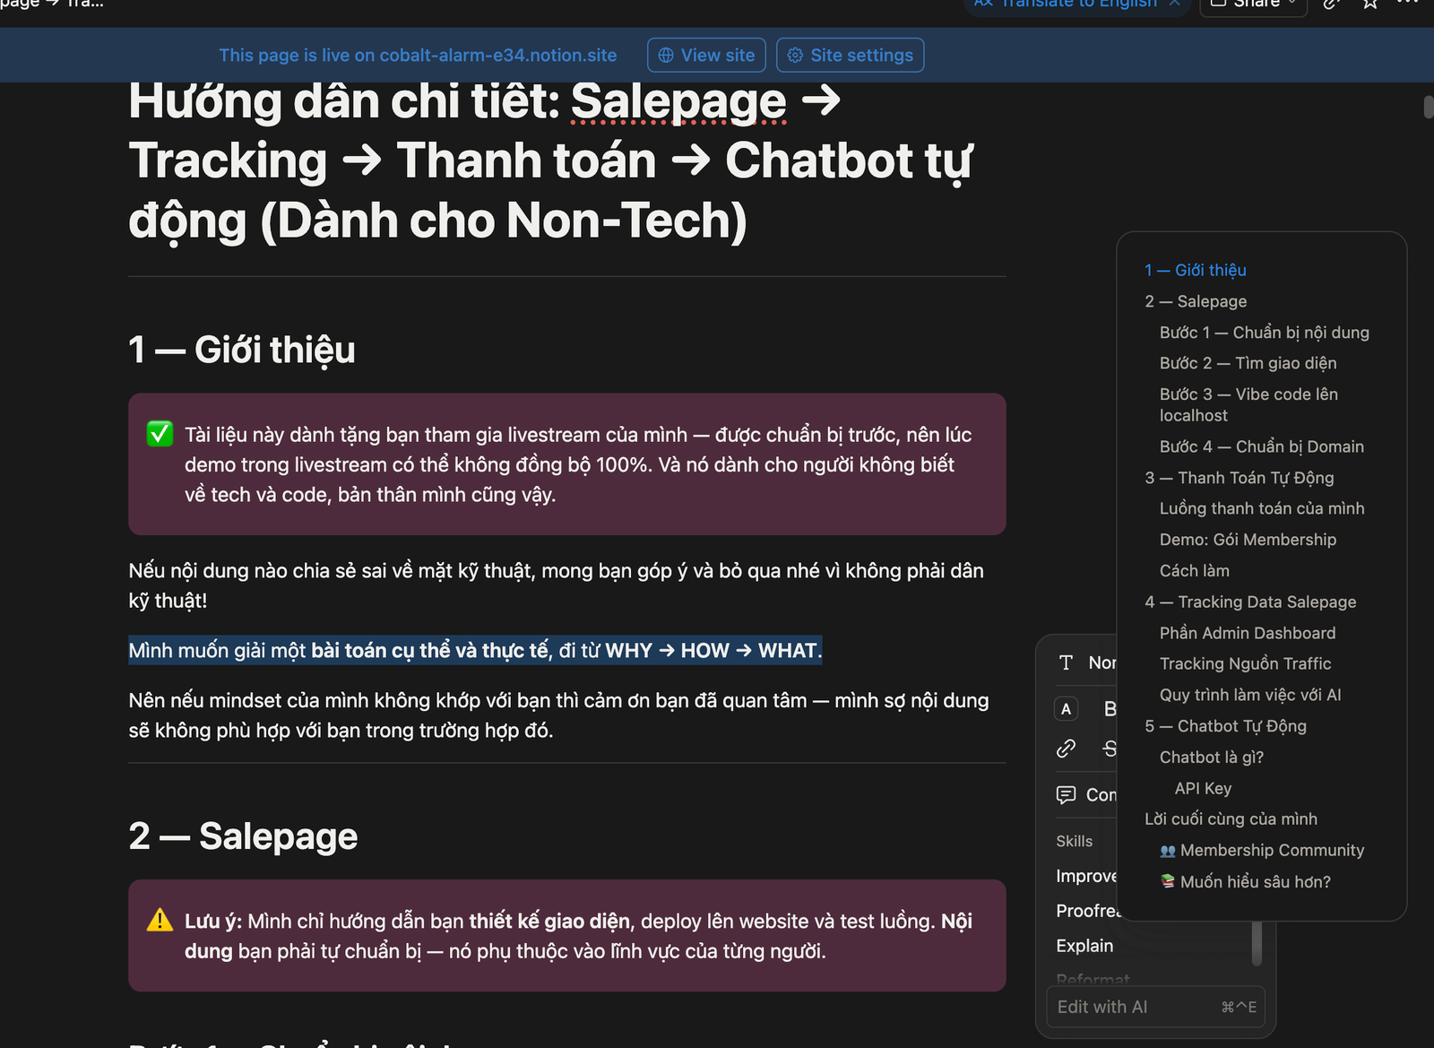The height and width of the screenshot is (1048, 1434).
Task: Click the View site button
Action: point(706,56)
